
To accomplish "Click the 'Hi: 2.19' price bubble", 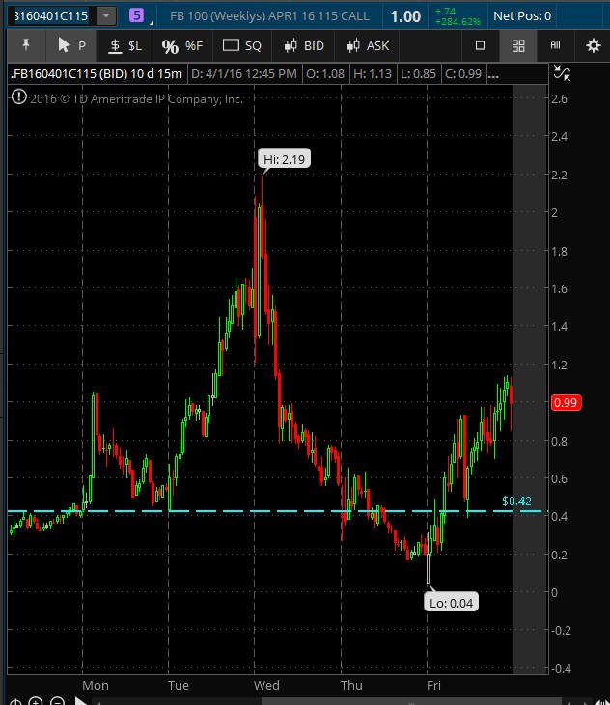I will (x=284, y=159).
